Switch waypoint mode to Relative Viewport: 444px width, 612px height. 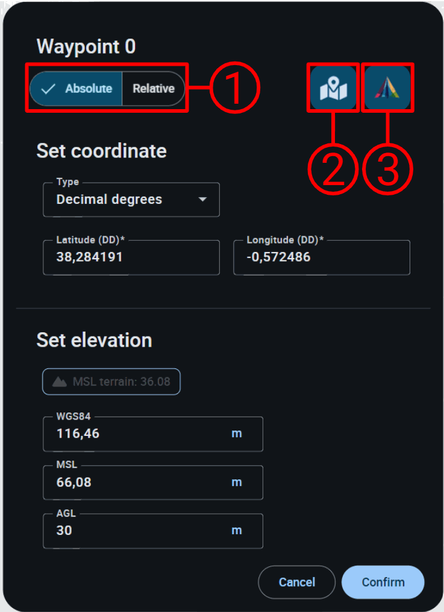click(154, 89)
